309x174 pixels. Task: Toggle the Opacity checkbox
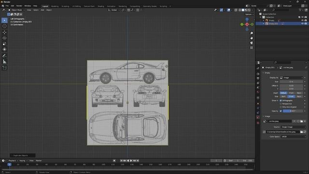(x=281, y=111)
